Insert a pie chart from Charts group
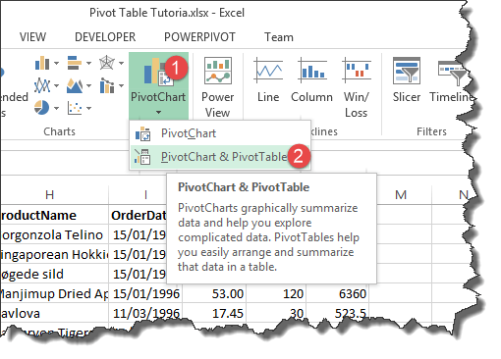 (41, 108)
